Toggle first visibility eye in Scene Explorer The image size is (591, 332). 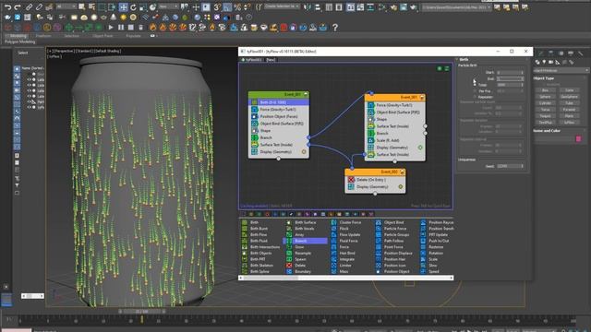click(x=29, y=80)
